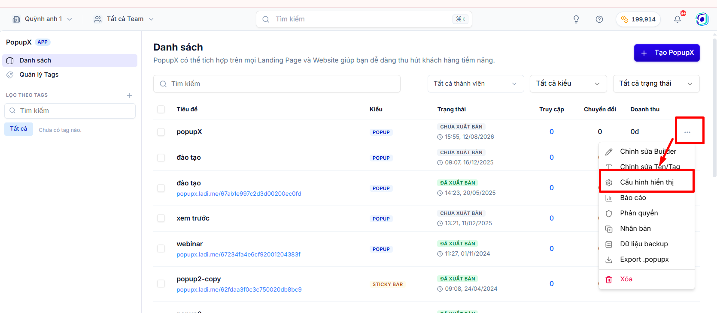717x313 pixels.
Task: Check the popup2-copy row checkbox
Action: [161, 283]
